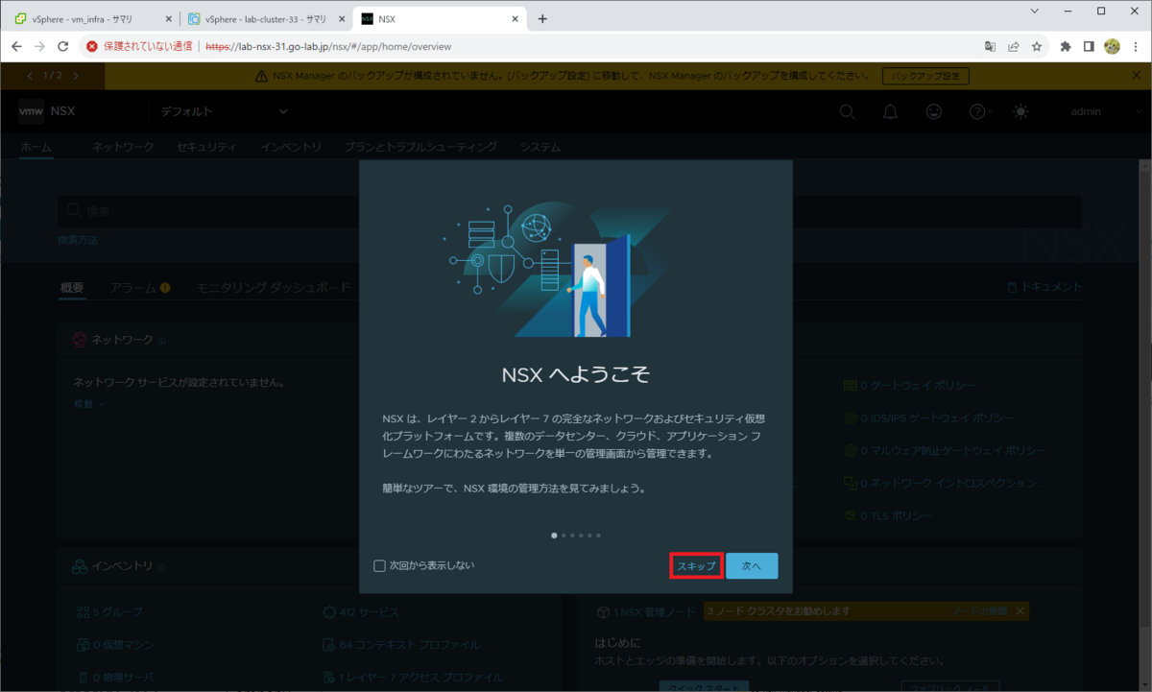Click the translate page icon
The height and width of the screenshot is (692, 1152).
(x=990, y=46)
